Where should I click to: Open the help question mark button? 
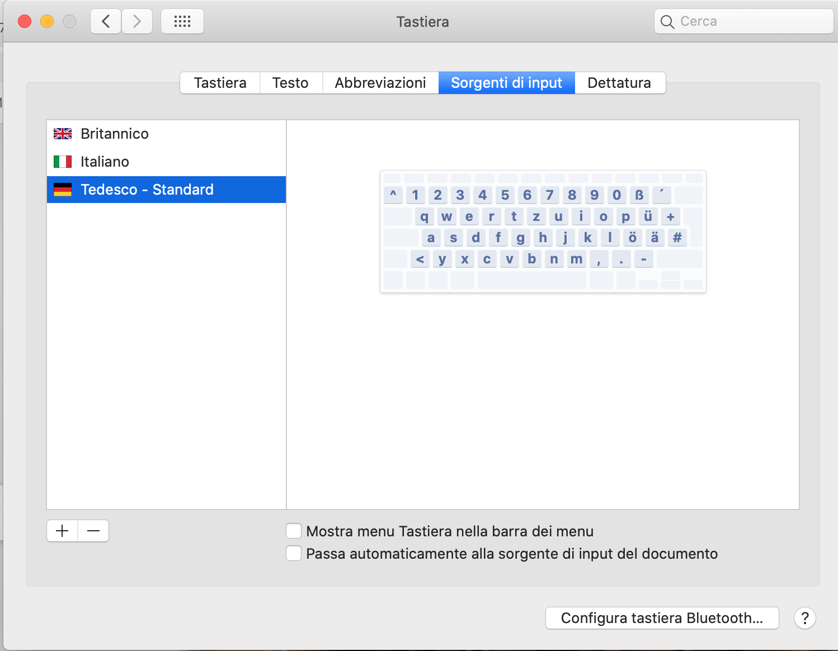(x=804, y=618)
